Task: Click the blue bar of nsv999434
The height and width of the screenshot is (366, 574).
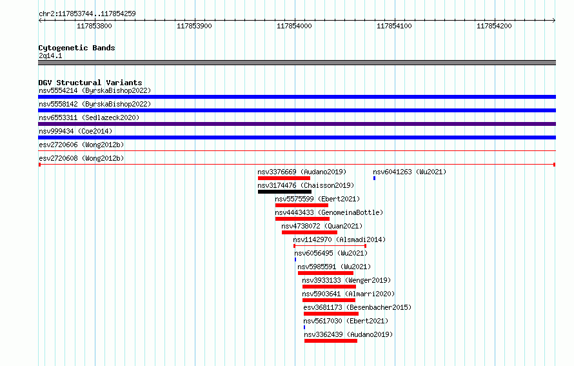Action: pos(297,137)
